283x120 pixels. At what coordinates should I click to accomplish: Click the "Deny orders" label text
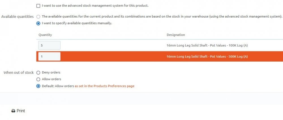point(51,73)
